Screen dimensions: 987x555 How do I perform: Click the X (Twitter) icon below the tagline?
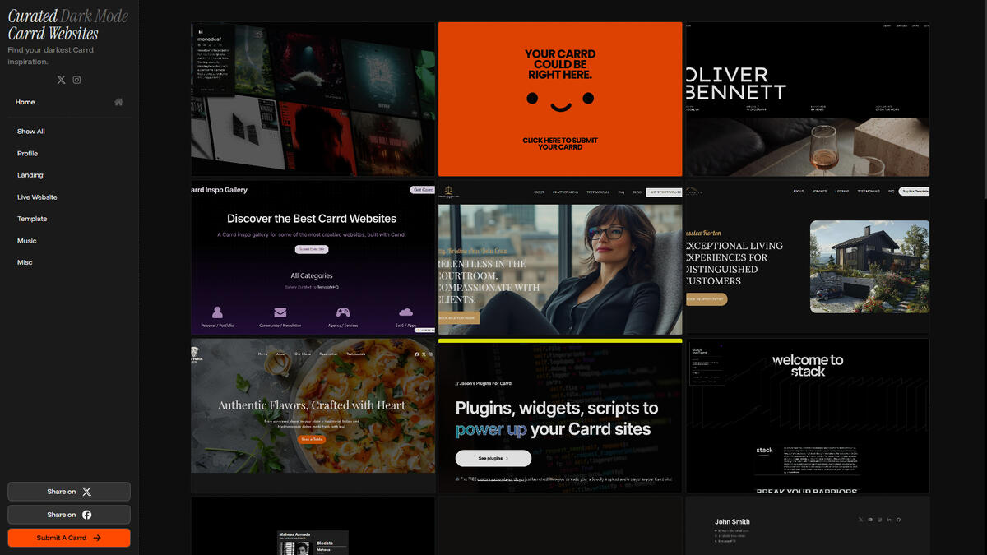(61, 80)
